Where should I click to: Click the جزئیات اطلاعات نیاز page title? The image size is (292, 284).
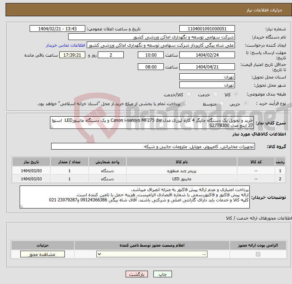265,10
